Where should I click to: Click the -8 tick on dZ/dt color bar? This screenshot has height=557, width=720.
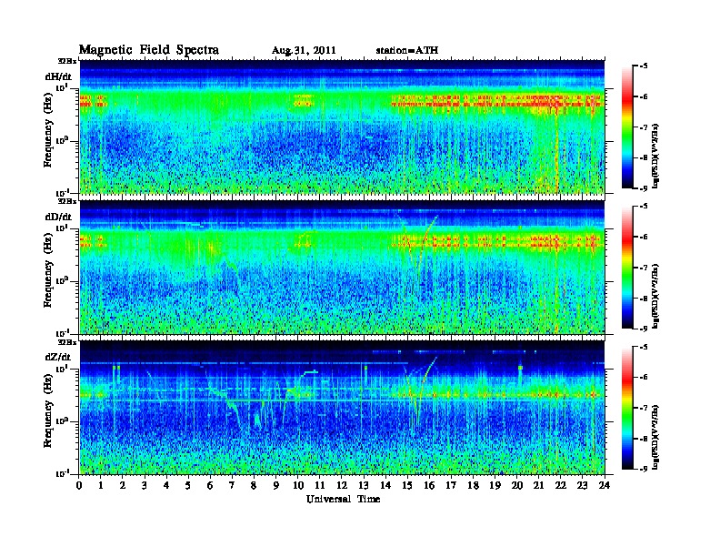coord(645,439)
